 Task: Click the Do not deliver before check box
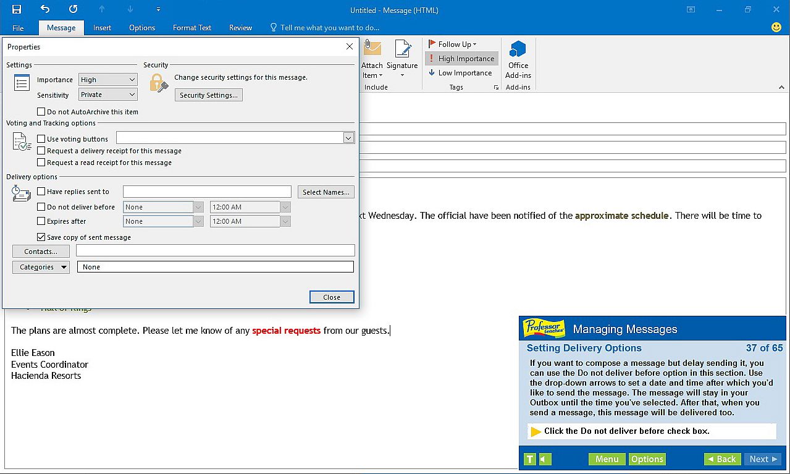coord(41,207)
